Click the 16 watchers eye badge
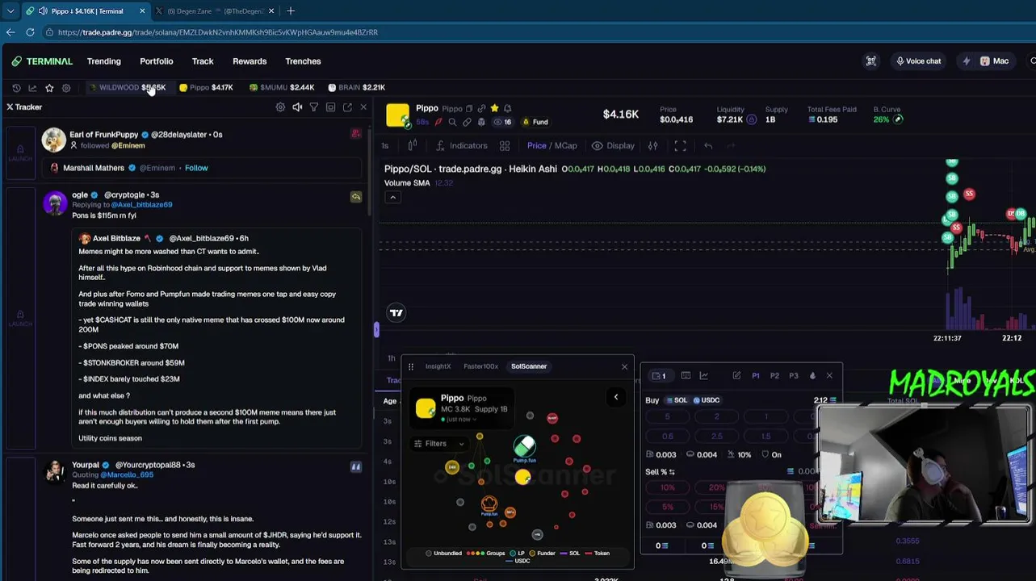Screen dimensions: 1036x581 point(502,122)
